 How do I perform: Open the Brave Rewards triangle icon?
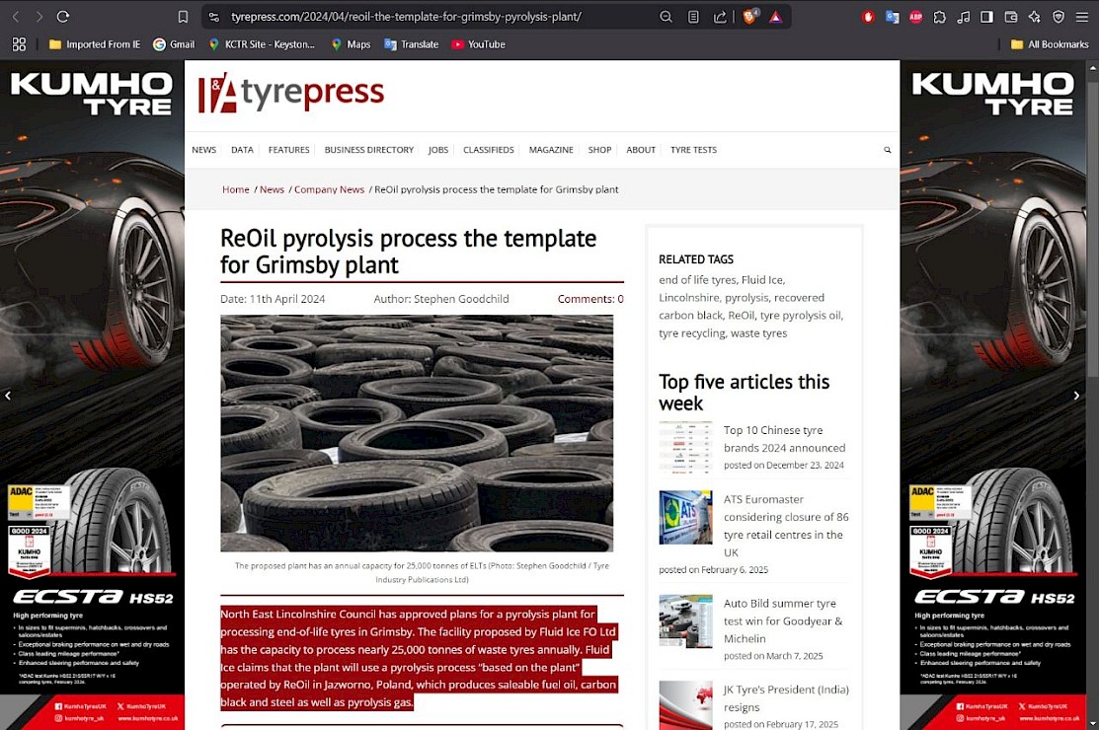776,17
